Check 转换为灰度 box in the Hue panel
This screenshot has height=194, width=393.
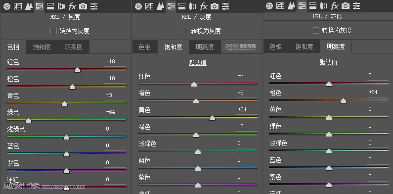click(x=53, y=31)
